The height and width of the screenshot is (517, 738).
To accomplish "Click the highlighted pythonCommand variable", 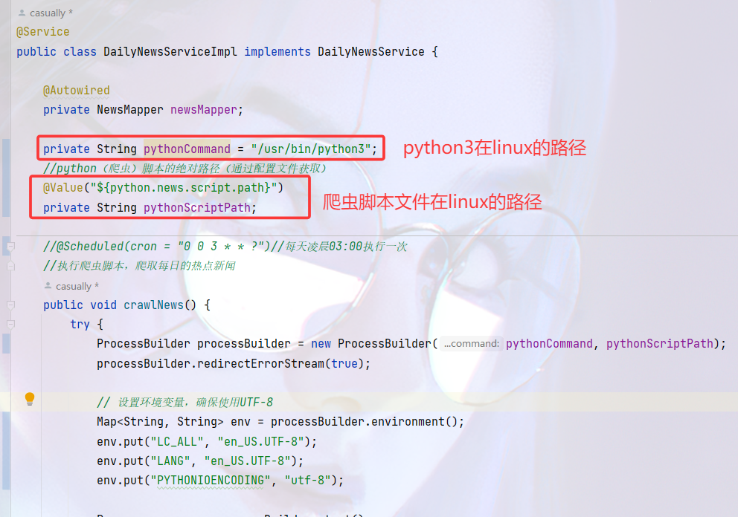I will coord(187,149).
